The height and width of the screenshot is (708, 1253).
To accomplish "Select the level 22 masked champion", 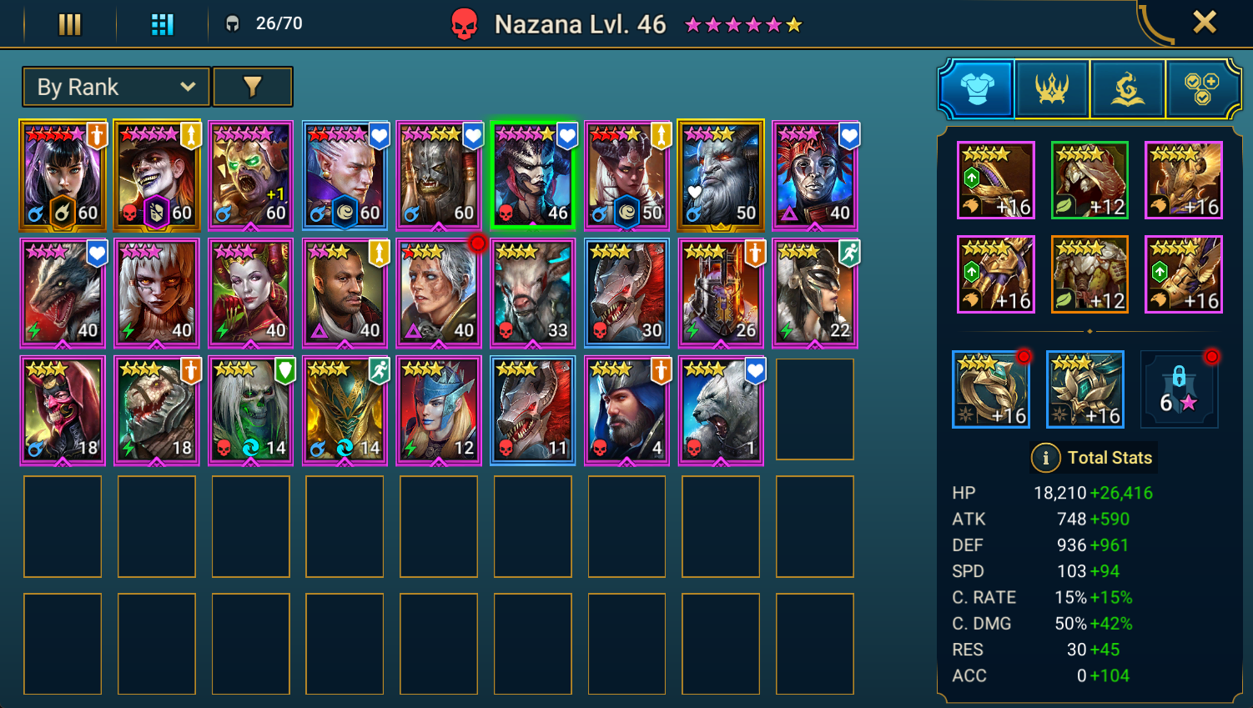I will coord(816,293).
